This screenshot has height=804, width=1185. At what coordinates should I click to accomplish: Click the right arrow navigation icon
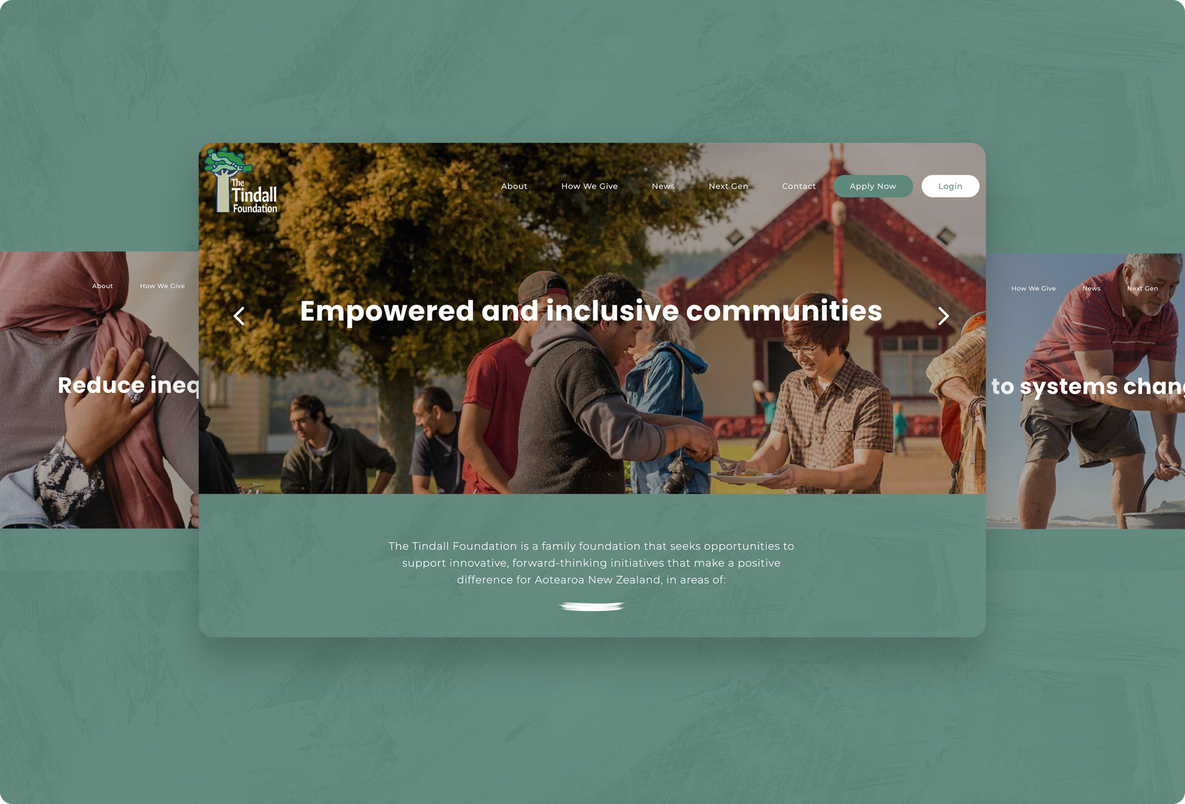point(943,315)
